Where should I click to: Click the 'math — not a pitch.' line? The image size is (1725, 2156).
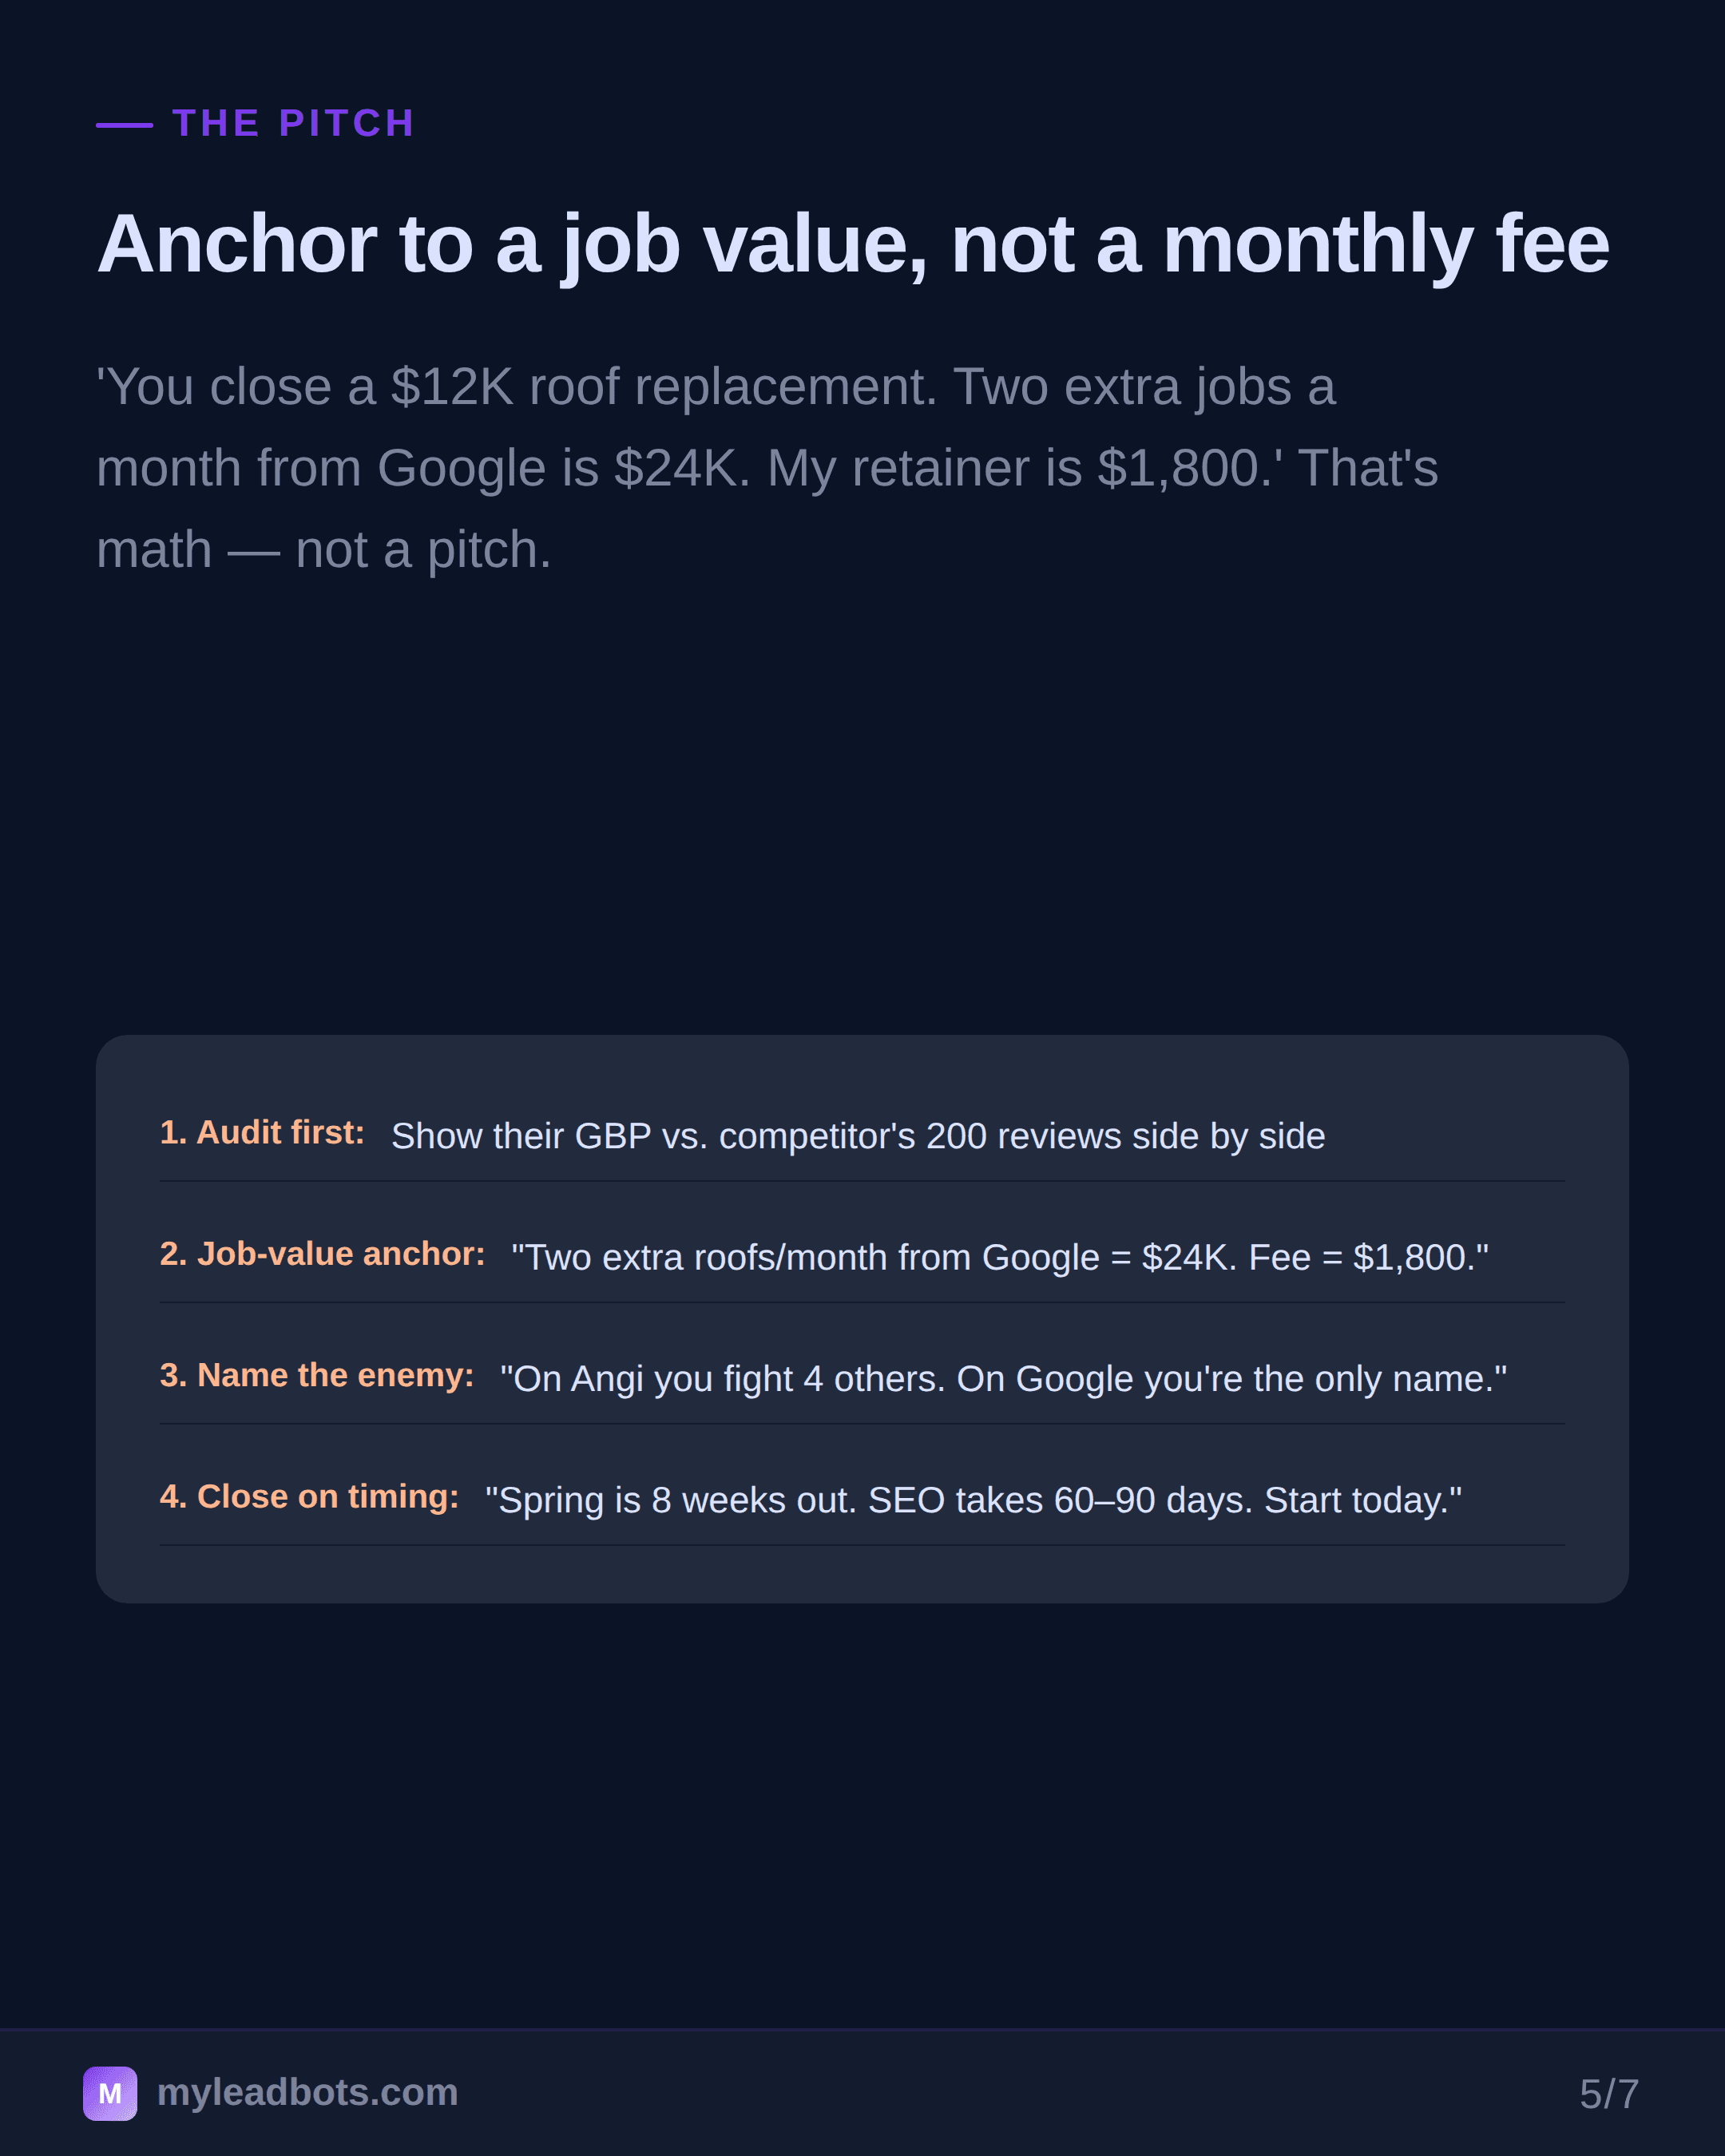pos(324,550)
